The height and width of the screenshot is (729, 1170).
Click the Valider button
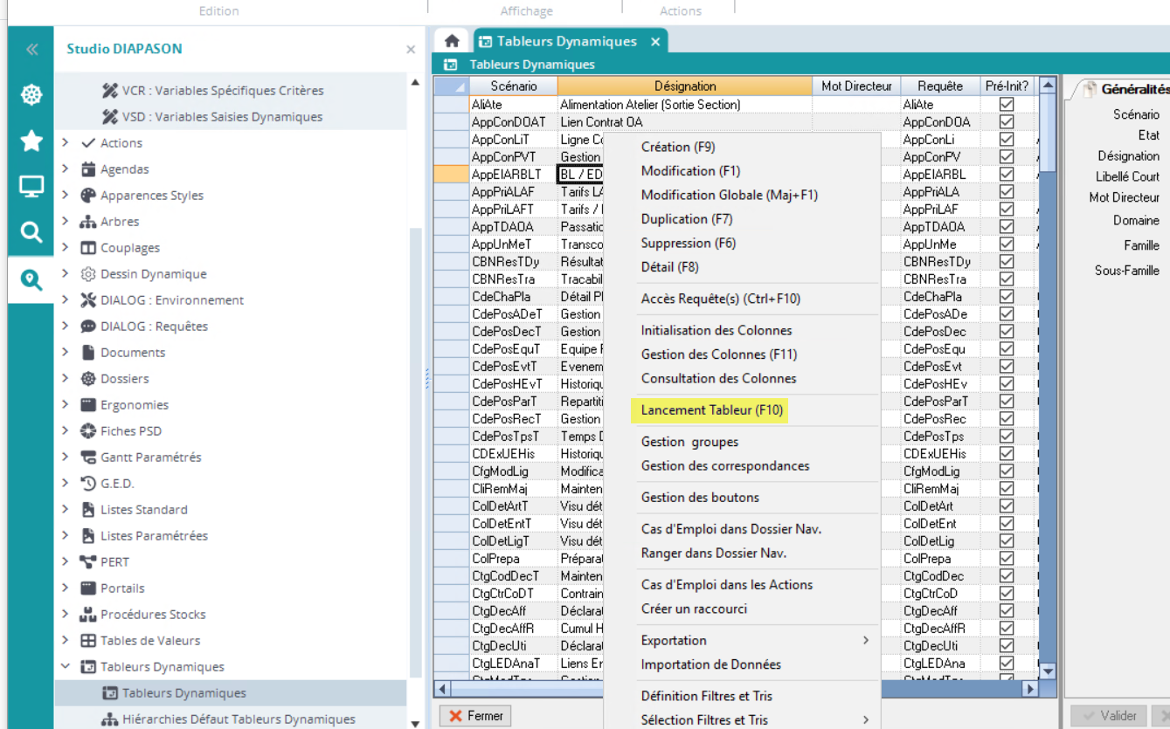click(x=1109, y=716)
